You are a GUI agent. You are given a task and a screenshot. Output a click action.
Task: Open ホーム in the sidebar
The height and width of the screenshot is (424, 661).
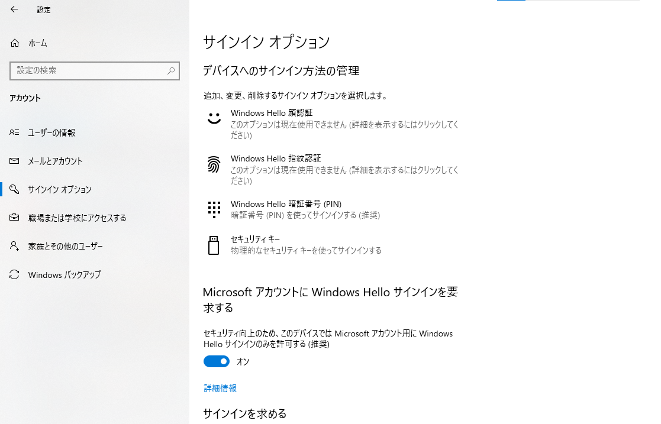click(x=95, y=43)
